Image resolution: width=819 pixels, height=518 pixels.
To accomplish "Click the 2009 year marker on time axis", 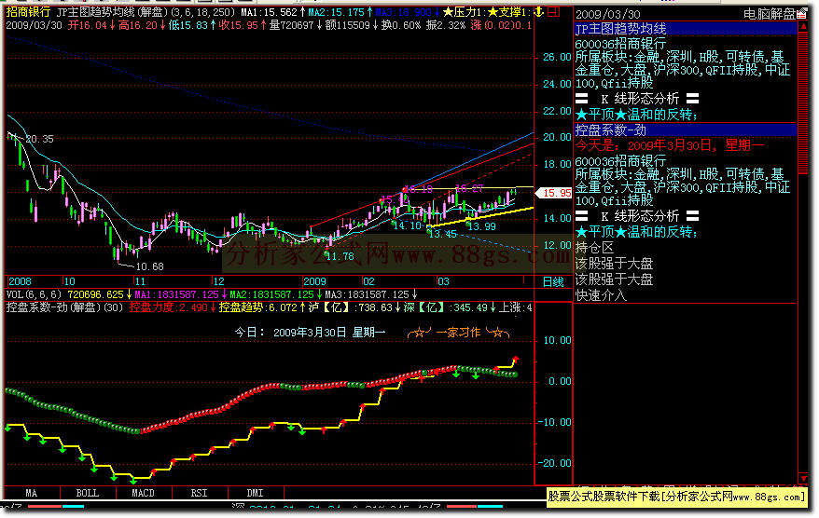I will click(314, 281).
